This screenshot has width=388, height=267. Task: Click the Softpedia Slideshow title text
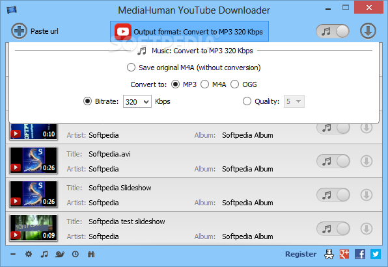pos(120,188)
